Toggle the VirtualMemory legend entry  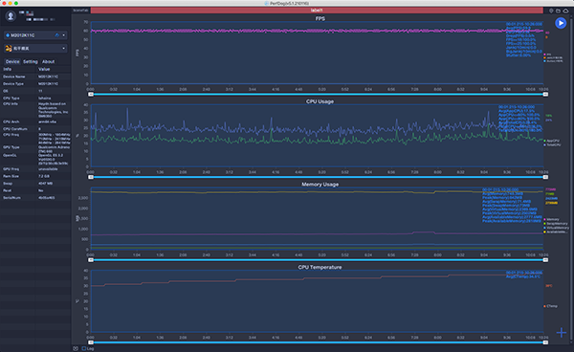click(557, 228)
